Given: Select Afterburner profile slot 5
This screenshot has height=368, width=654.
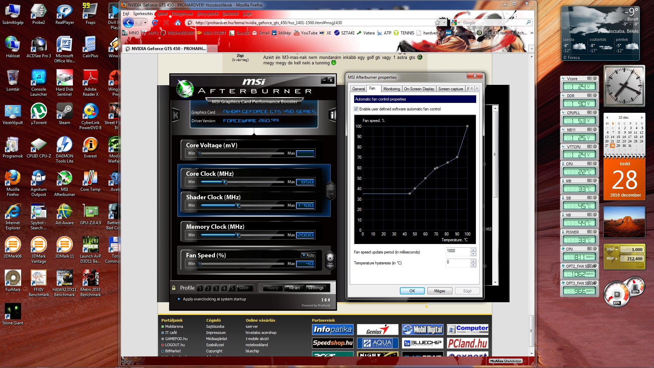Looking at the screenshot, I should 232,288.
